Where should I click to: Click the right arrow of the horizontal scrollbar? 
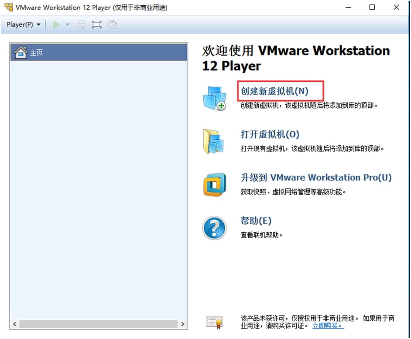pyautogui.click(x=183, y=324)
